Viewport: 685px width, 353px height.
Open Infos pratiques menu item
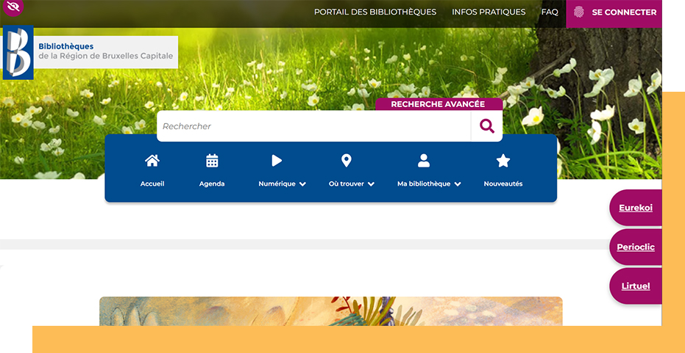pos(489,12)
